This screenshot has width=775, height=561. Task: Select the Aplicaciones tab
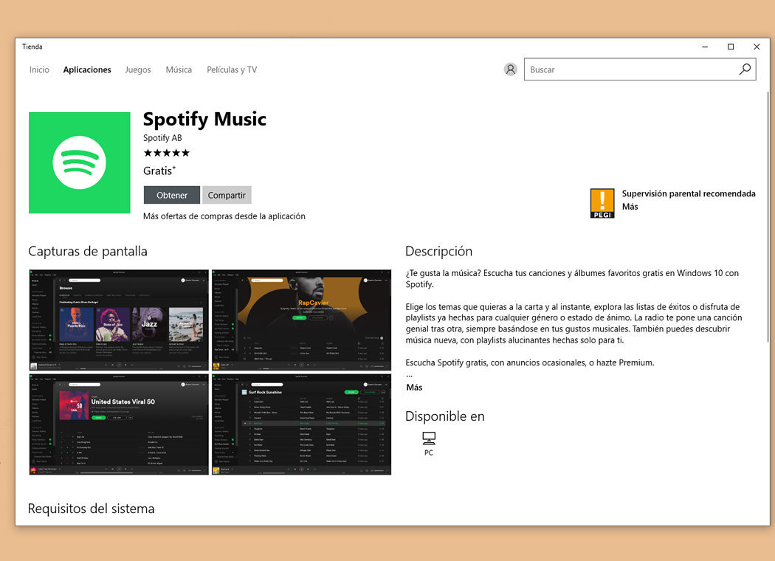86,69
